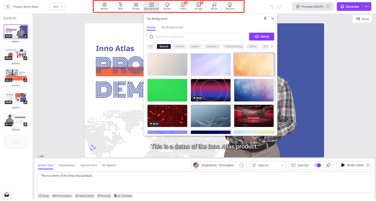
Task: Open the Music tool
Action: pyautogui.click(x=214, y=6)
